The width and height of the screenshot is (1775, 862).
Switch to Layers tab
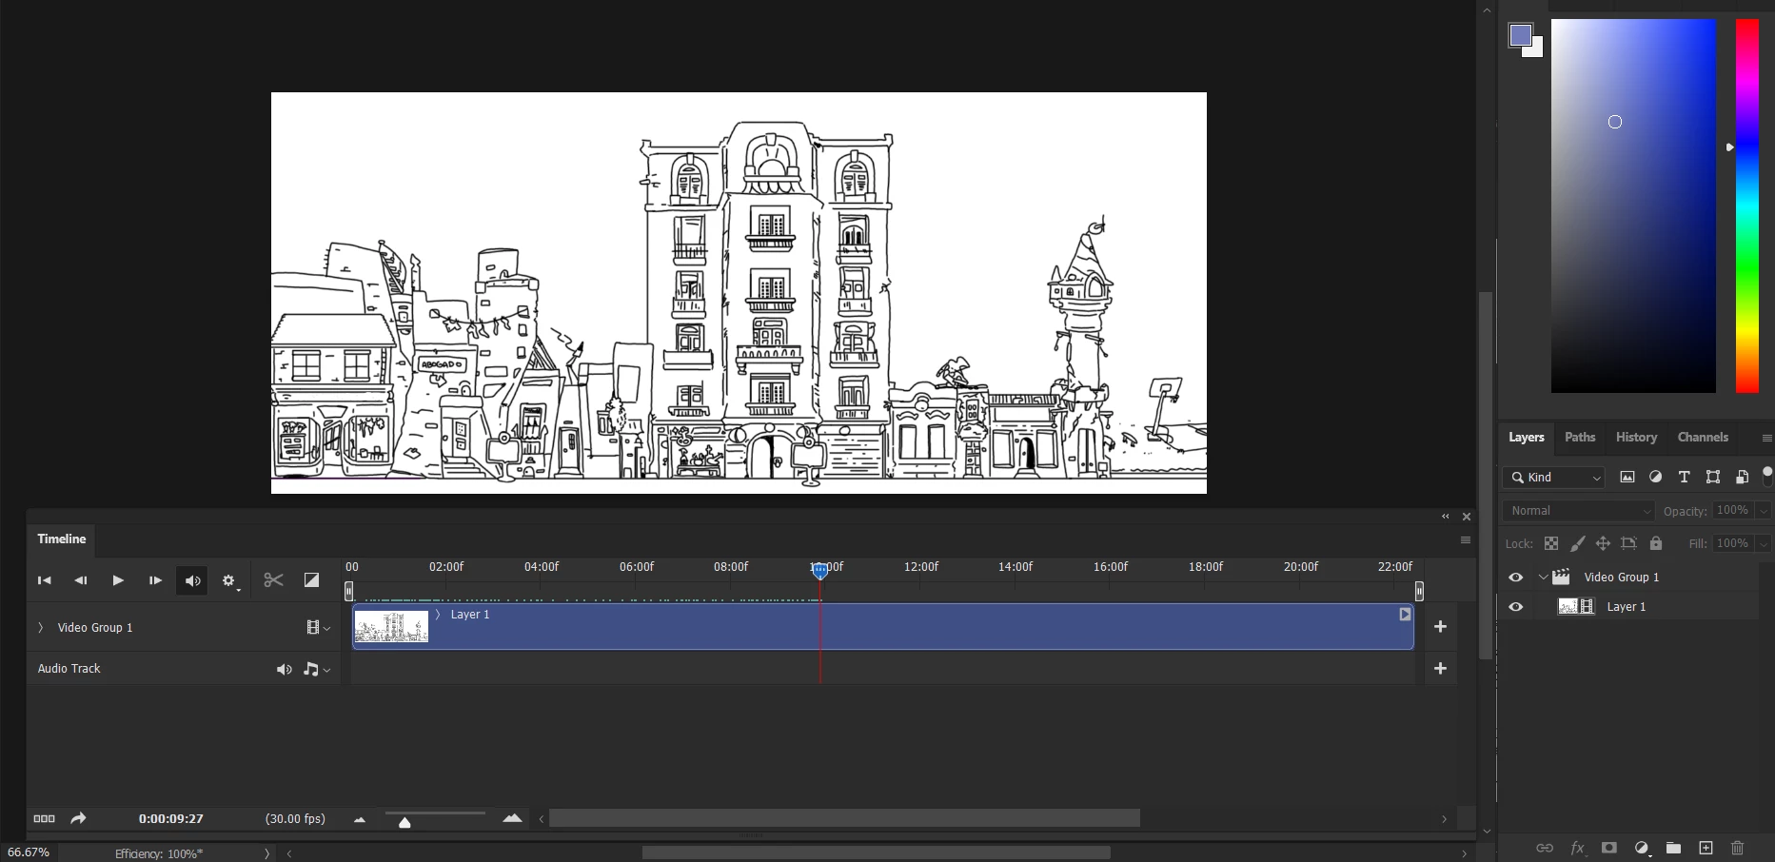pyautogui.click(x=1527, y=438)
